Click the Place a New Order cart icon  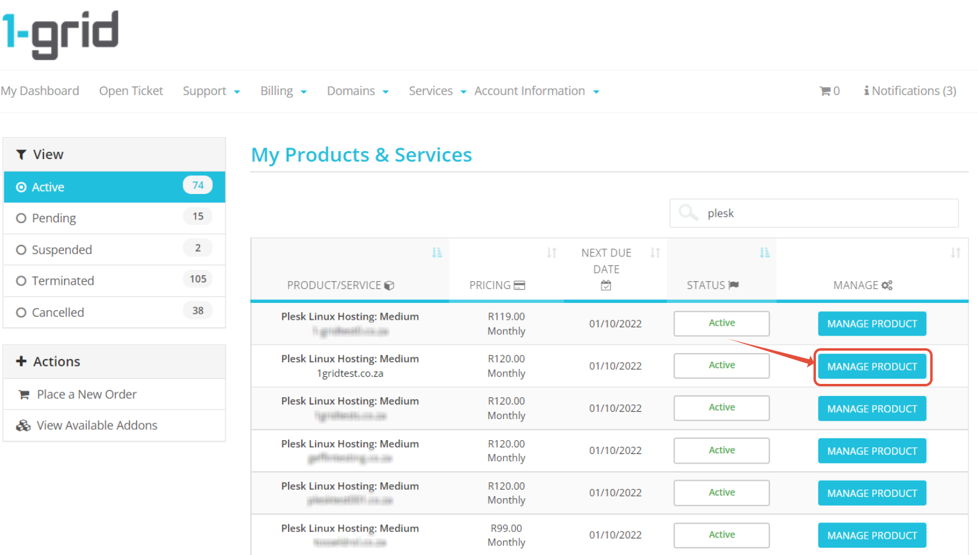24,395
